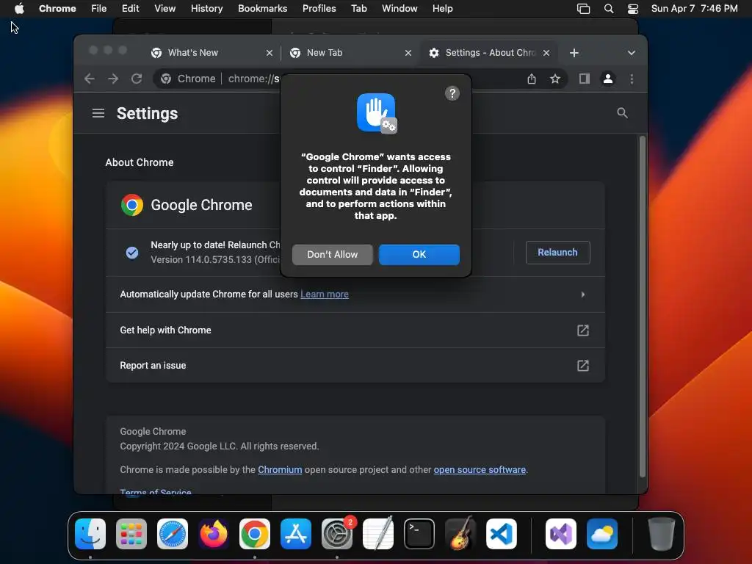752x564 pixels.
Task: Open the Settings hamburger menu
Action: [98, 113]
